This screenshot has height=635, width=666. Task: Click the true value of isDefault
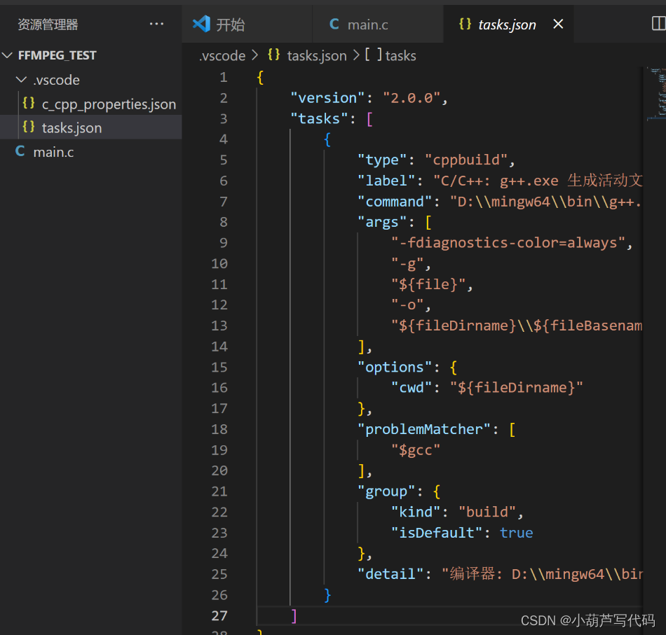pyautogui.click(x=517, y=532)
